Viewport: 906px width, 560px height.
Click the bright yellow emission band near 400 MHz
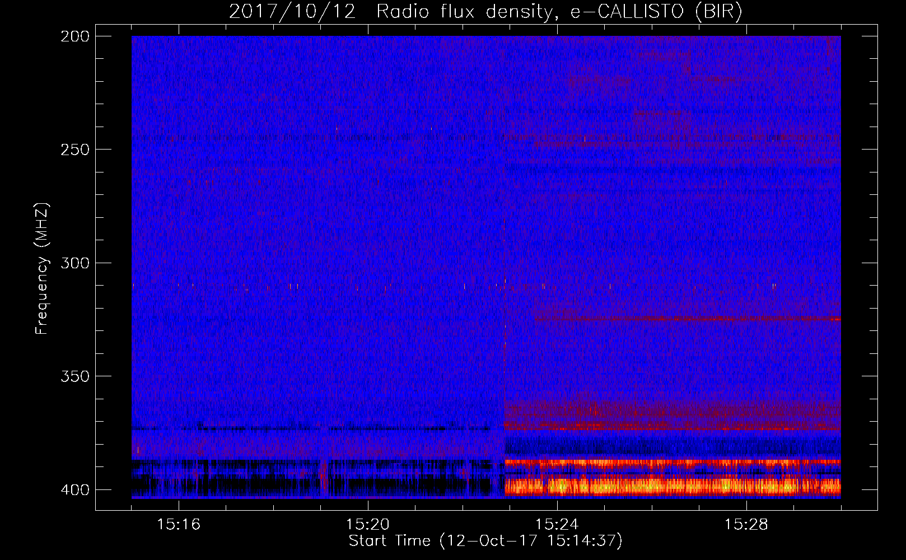(673, 486)
